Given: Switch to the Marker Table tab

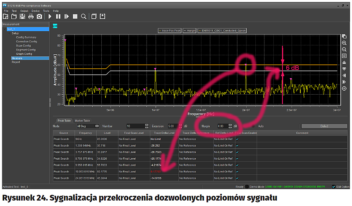Looking at the screenshot, I should (82, 120).
